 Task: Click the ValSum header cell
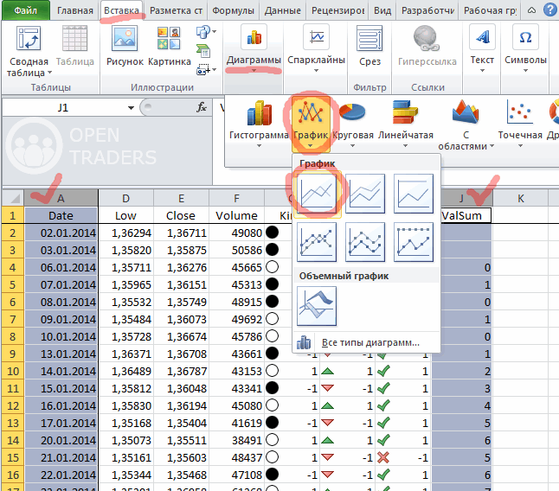click(466, 215)
